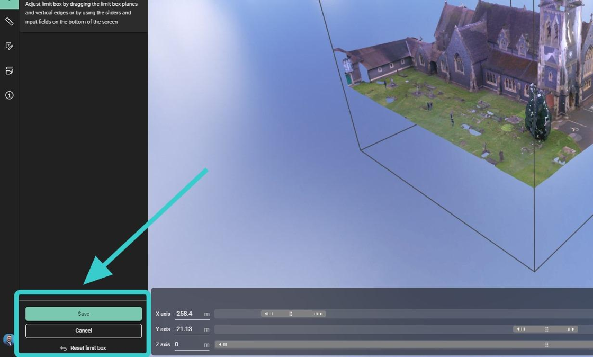Open the user profile avatar
Viewport: 593px width, 357px height.
pos(8,340)
